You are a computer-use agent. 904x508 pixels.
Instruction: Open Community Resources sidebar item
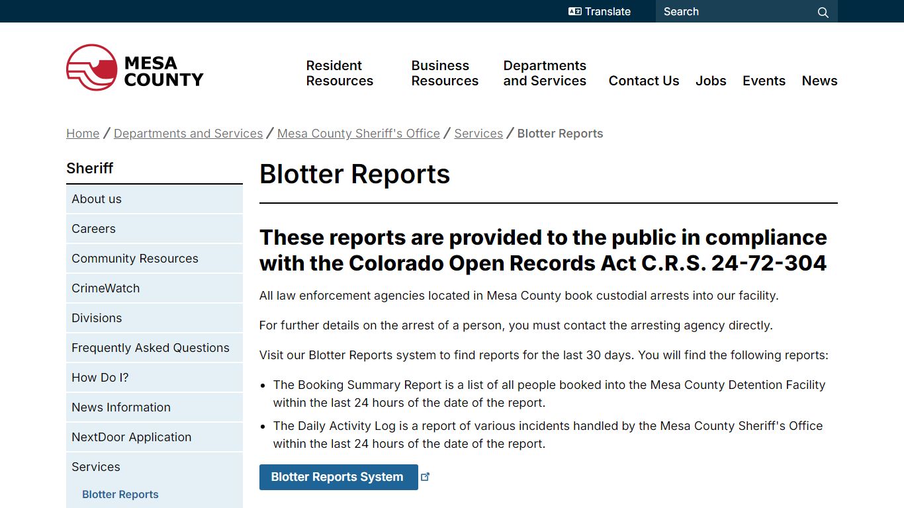(154, 258)
